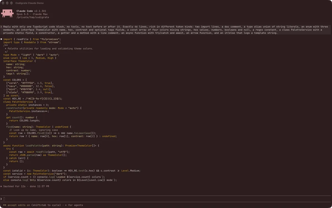Click the "interface ThemeColor {" line

(x=20, y=61)
